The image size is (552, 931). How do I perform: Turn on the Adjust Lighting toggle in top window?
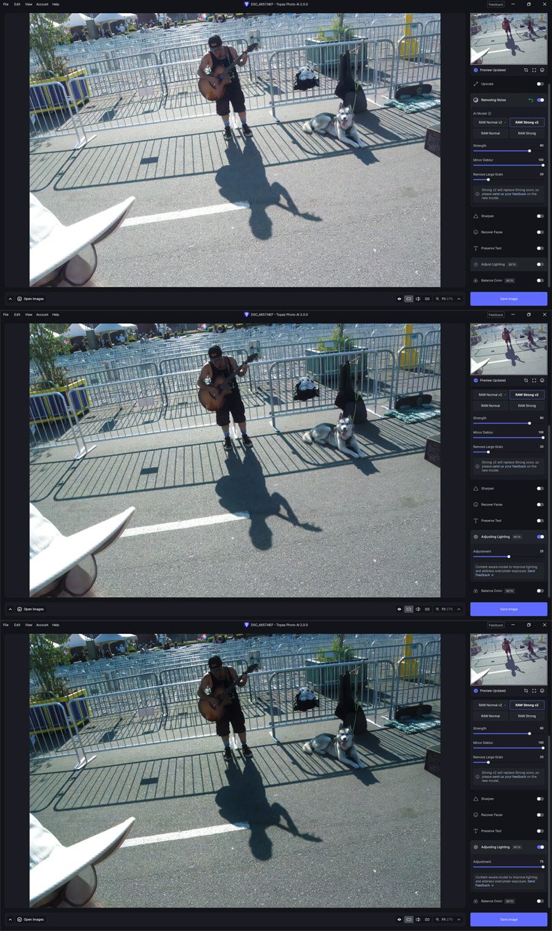coord(540,264)
